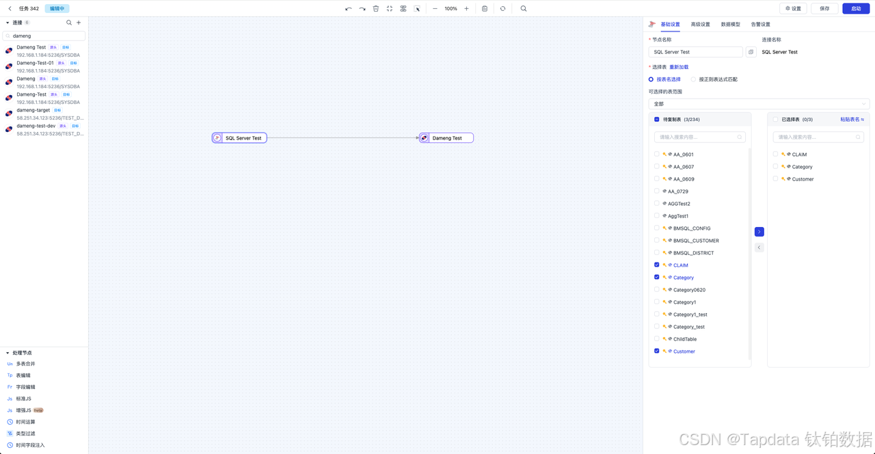Select 按表名选择 radio option
The width and height of the screenshot is (875, 454).
click(x=664, y=79)
